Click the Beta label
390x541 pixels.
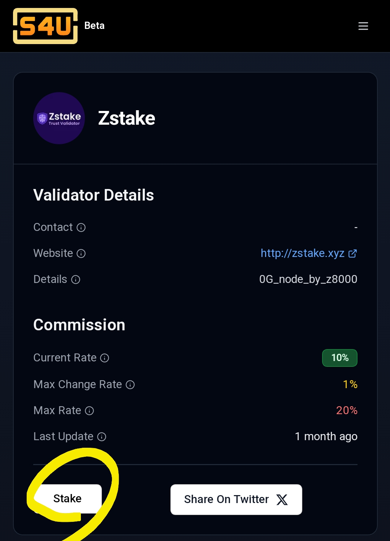click(94, 26)
